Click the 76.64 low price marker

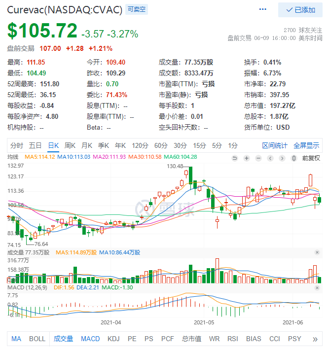pyautogui.click(x=41, y=244)
